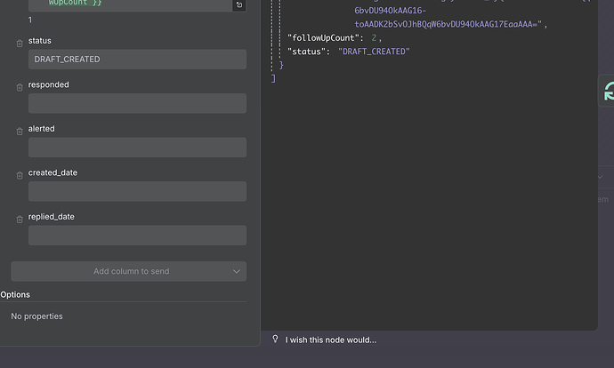This screenshot has height=368, width=614.
Task: Click the reset icon on the expression field
Action: pyautogui.click(x=239, y=5)
